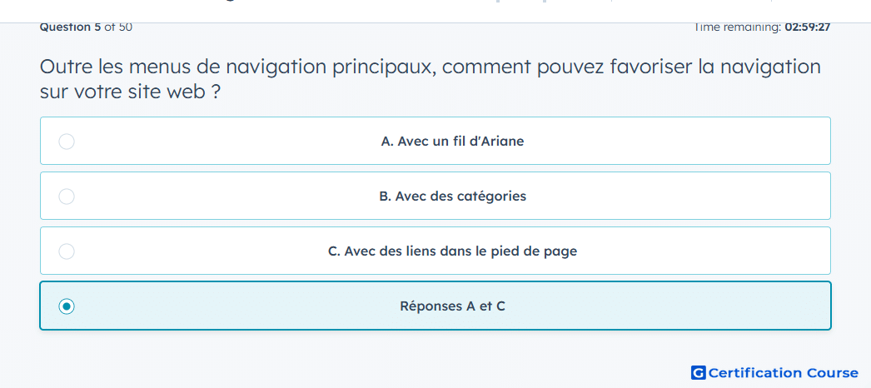Click the Certification Course logo icon

[699, 373]
